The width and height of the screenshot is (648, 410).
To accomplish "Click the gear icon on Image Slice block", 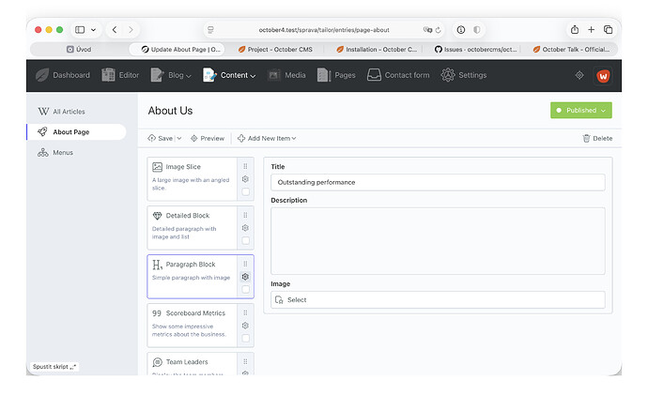I will tap(245, 179).
